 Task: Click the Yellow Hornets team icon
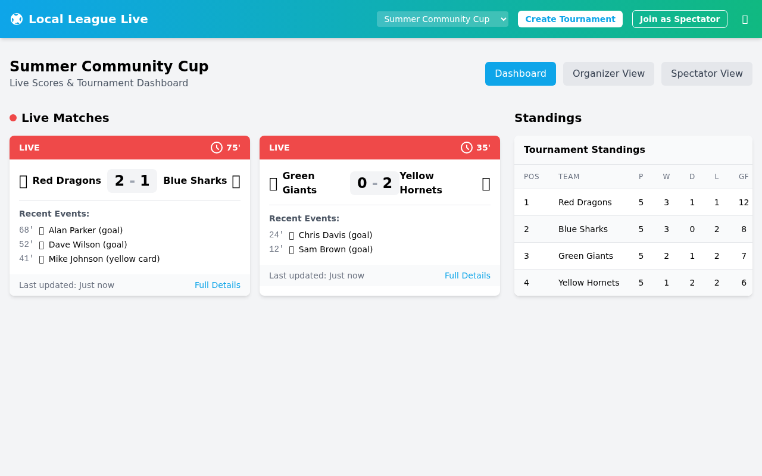[x=486, y=183]
